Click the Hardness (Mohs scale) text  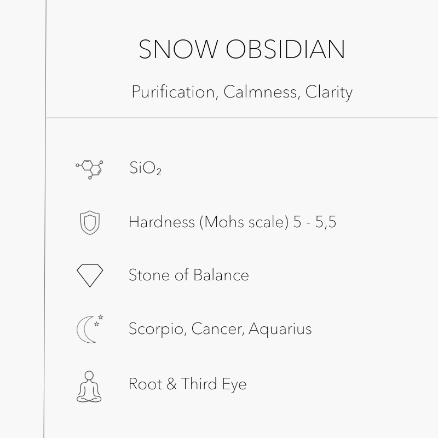208,222
